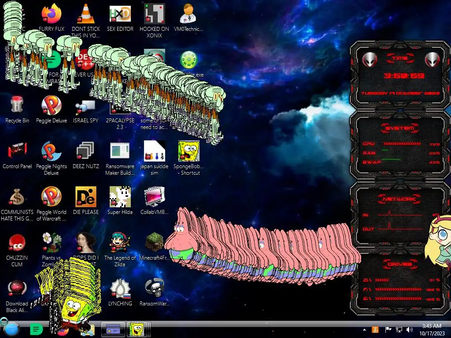451x338 pixels.
Task: Launch Peggle Nights Deluxe
Action: 52,151
